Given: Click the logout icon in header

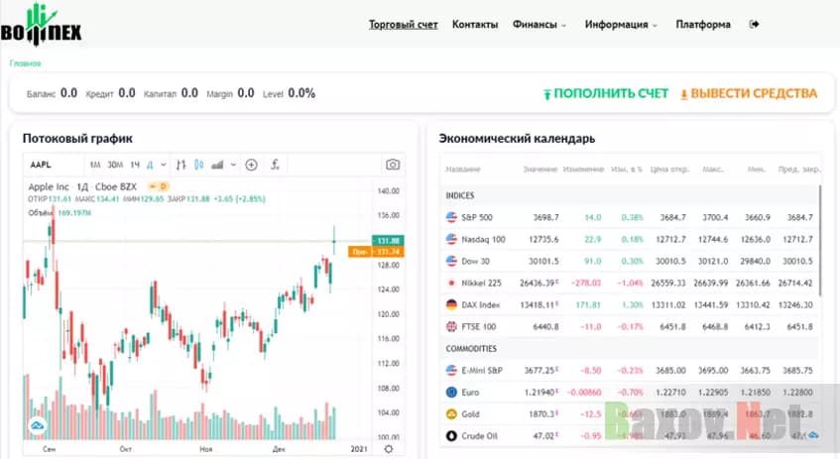Looking at the screenshot, I should tap(755, 25).
